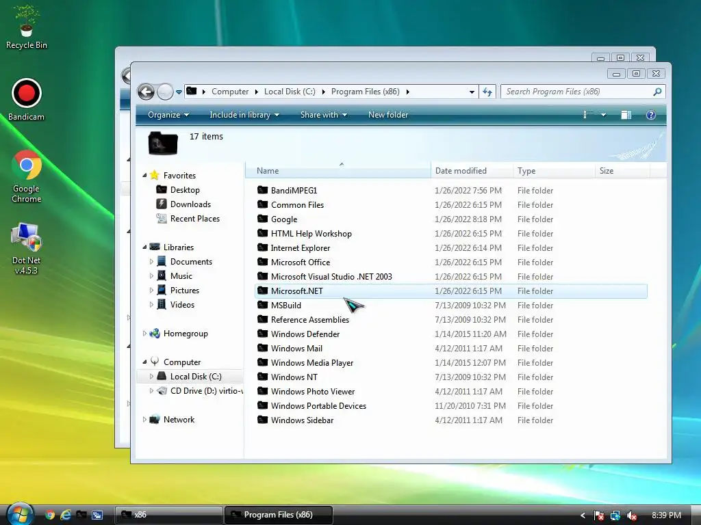Open the views dropdown arrow
This screenshot has height=525, width=701.
click(603, 115)
